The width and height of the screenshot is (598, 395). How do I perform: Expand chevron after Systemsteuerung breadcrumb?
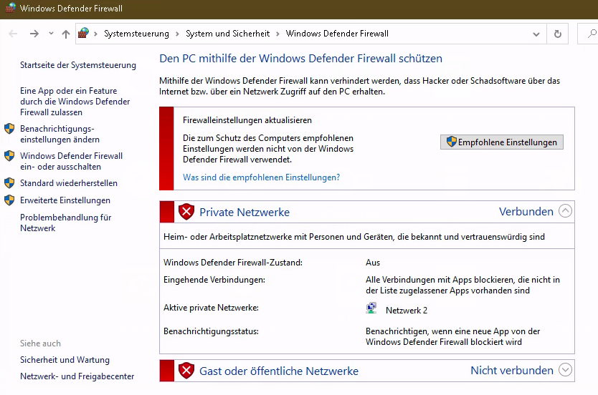(x=177, y=34)
